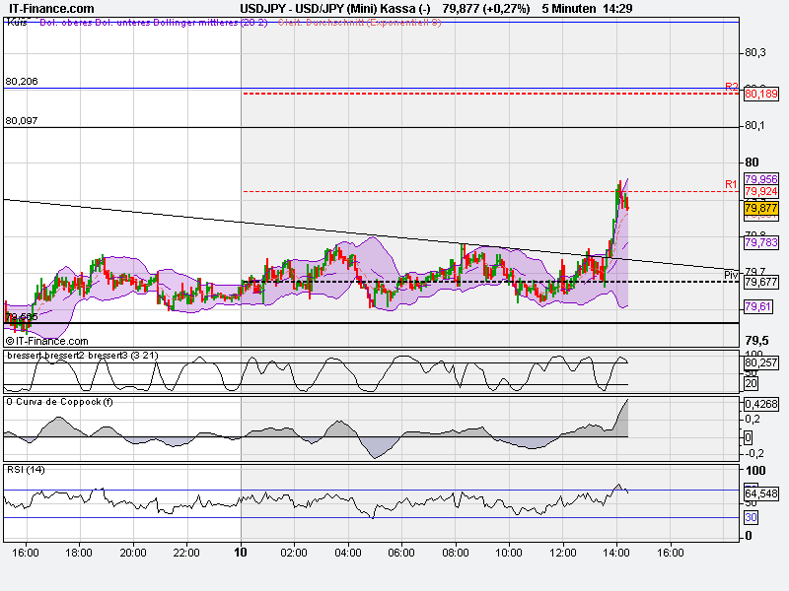Select the middle Bollinger value tag 79,783
Viewport: 789px width, 591px height.
point(760,242)
